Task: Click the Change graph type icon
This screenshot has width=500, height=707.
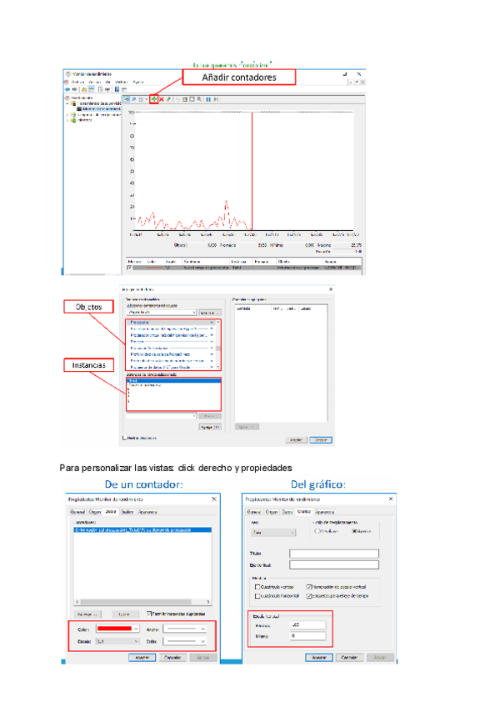Action: coord(141,99)
